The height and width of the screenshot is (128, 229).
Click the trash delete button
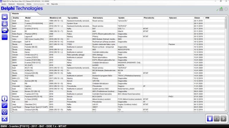pyautogui.click(x=209, y=119)
